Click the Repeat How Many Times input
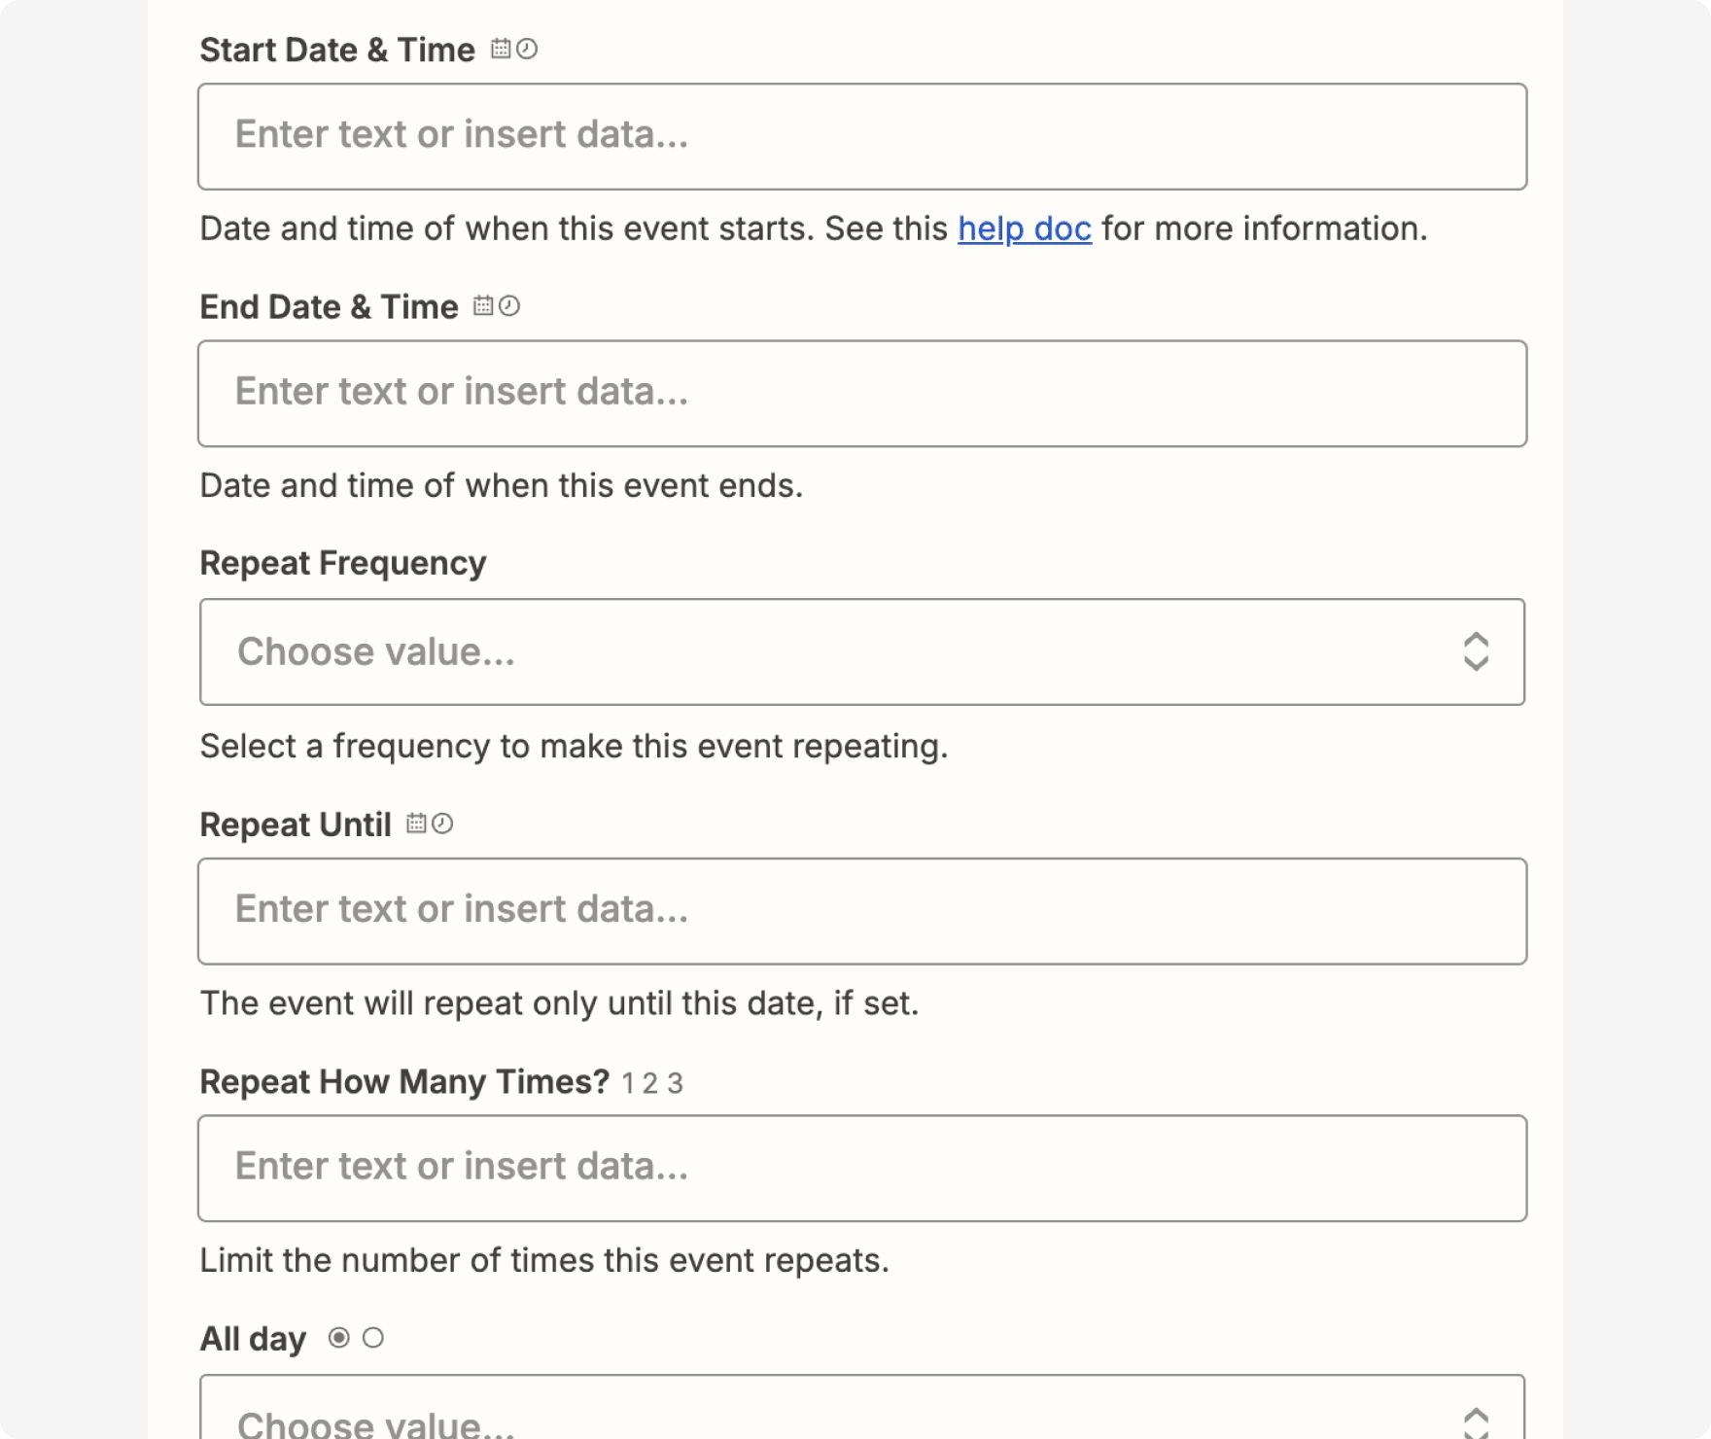 [x=861, y=1168]
